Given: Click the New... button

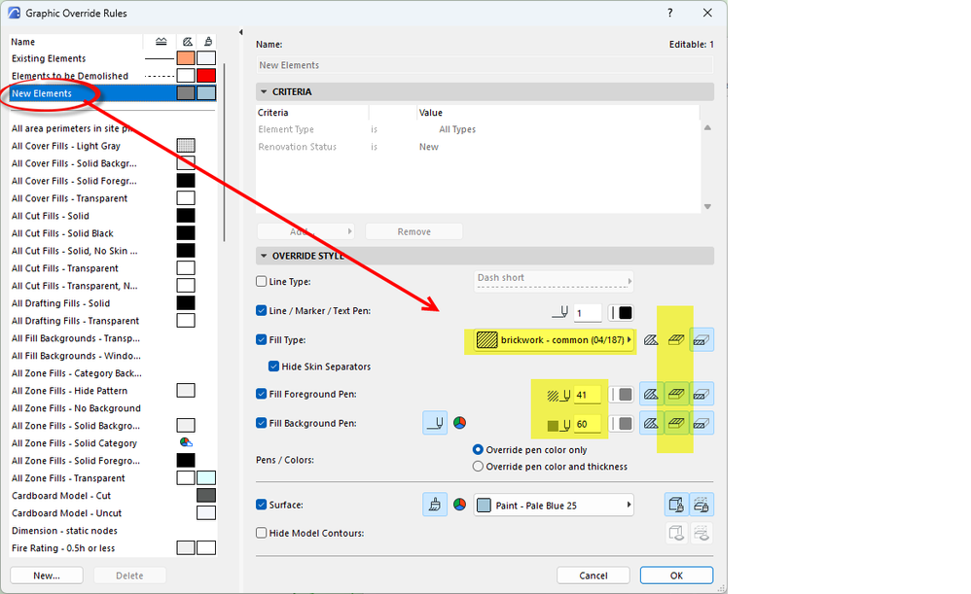Looking at the screenshot, I should click(x=47, y=576).
